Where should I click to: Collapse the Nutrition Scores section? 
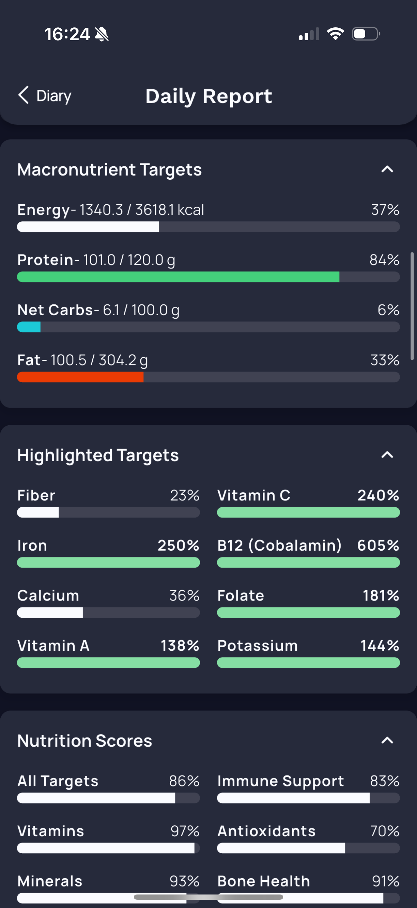[x=387, y=741]
